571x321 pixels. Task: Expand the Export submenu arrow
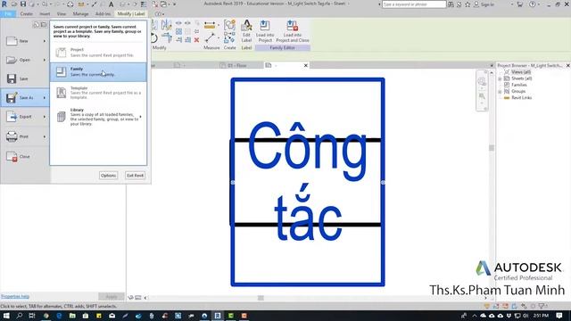click(x=45, y=117)
